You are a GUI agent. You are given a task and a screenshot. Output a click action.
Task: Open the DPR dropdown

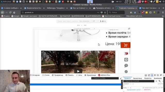click(x=95, y=21)
